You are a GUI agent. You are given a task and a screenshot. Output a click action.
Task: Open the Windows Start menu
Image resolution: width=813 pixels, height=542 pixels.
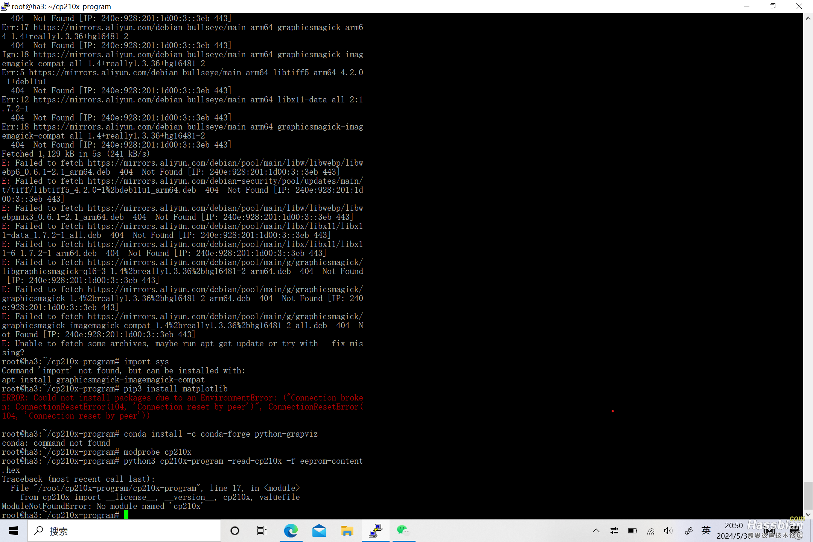[14, 531]
